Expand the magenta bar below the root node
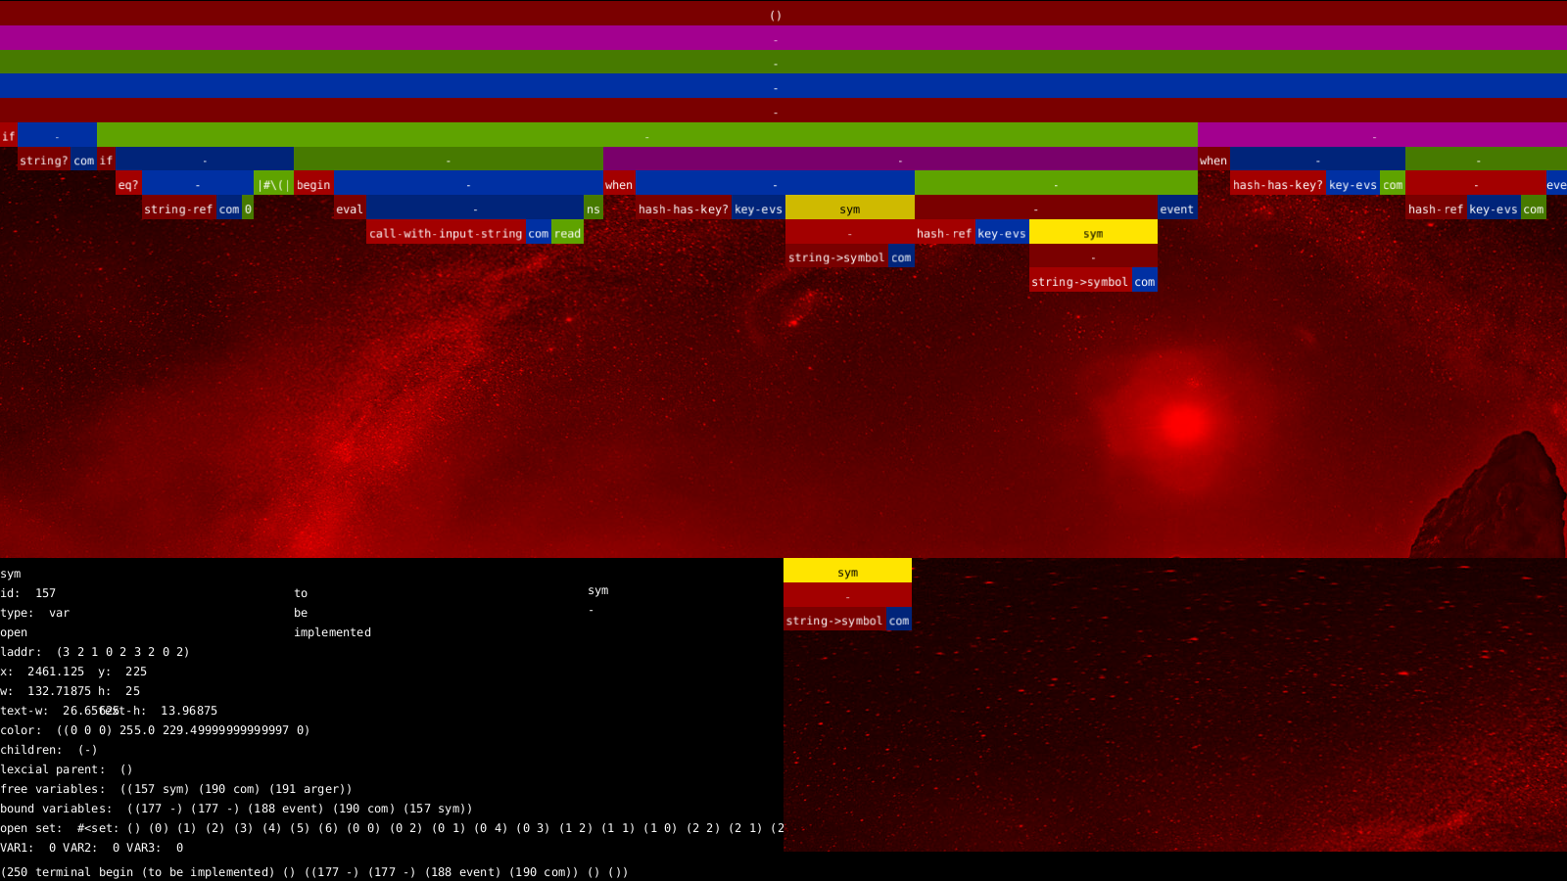The height and width of the screenshot is (881, 1567). 775,38
